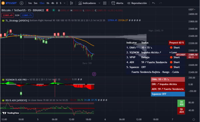Click the EMA's row Short indicator dot

point(171,48)
